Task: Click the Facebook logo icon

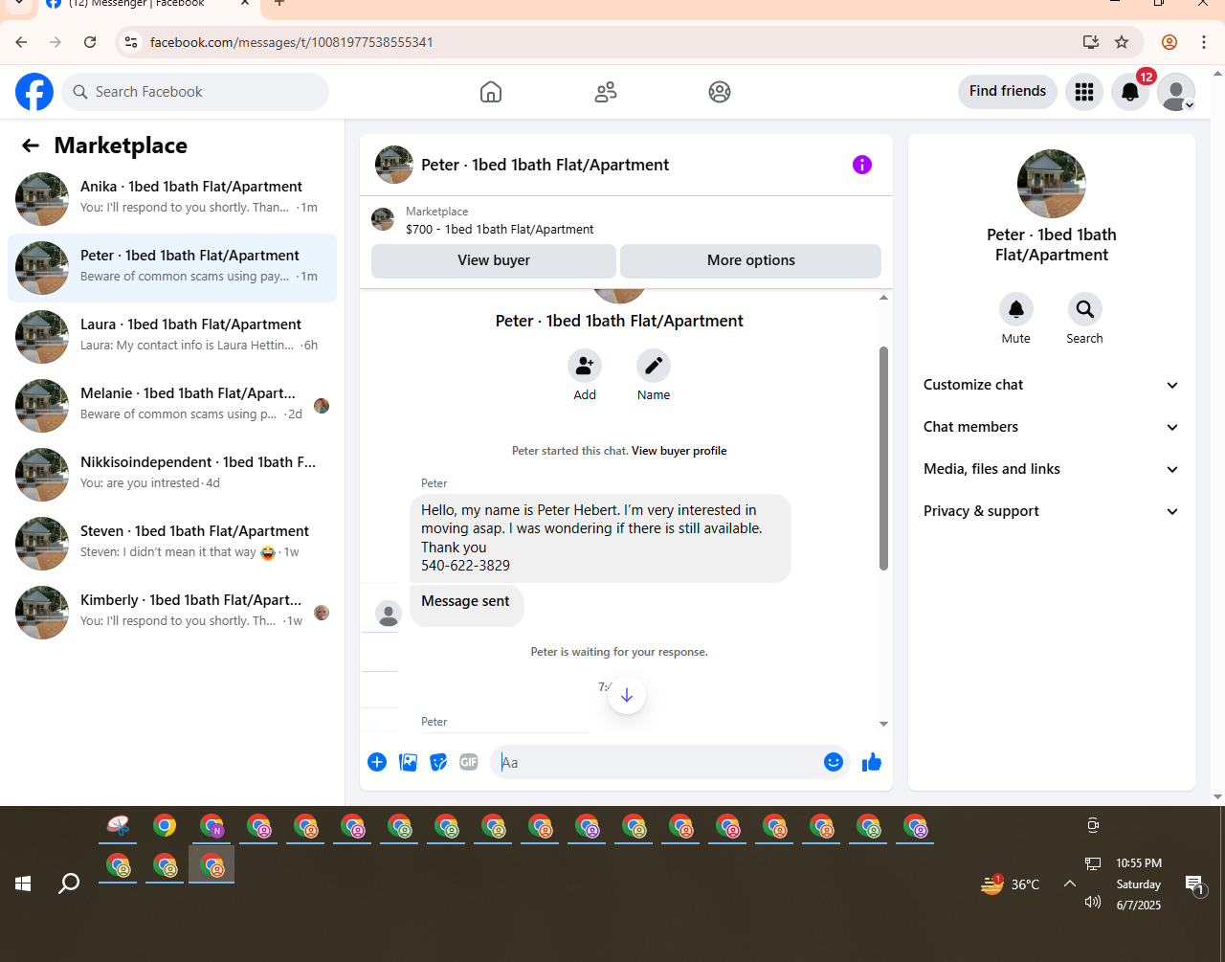Action: (34, 92)
